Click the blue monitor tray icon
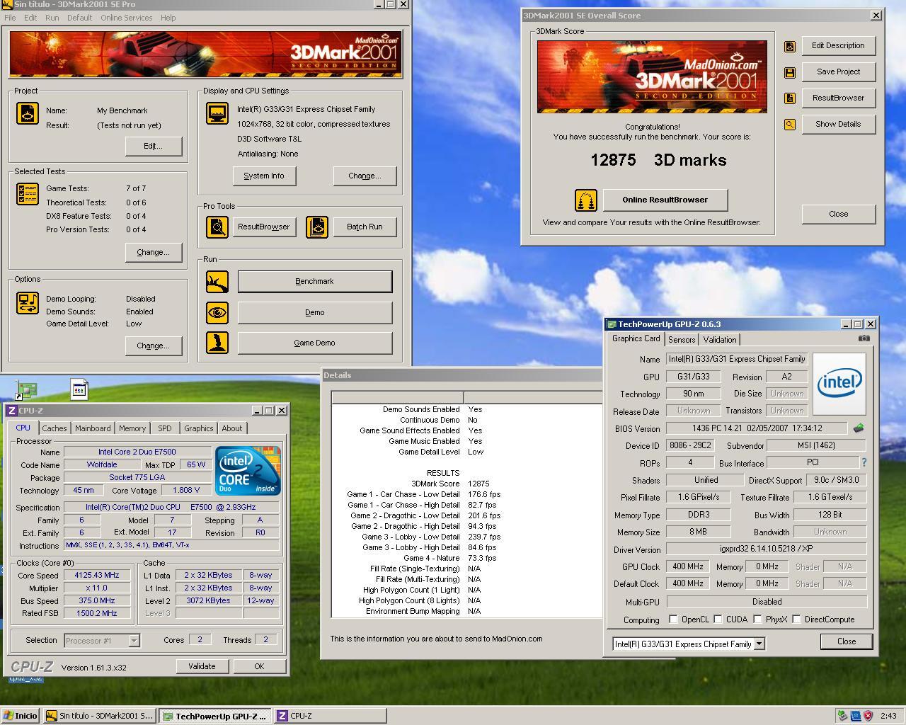This screenshot has height=725, width=906. (x=855, y=716)
